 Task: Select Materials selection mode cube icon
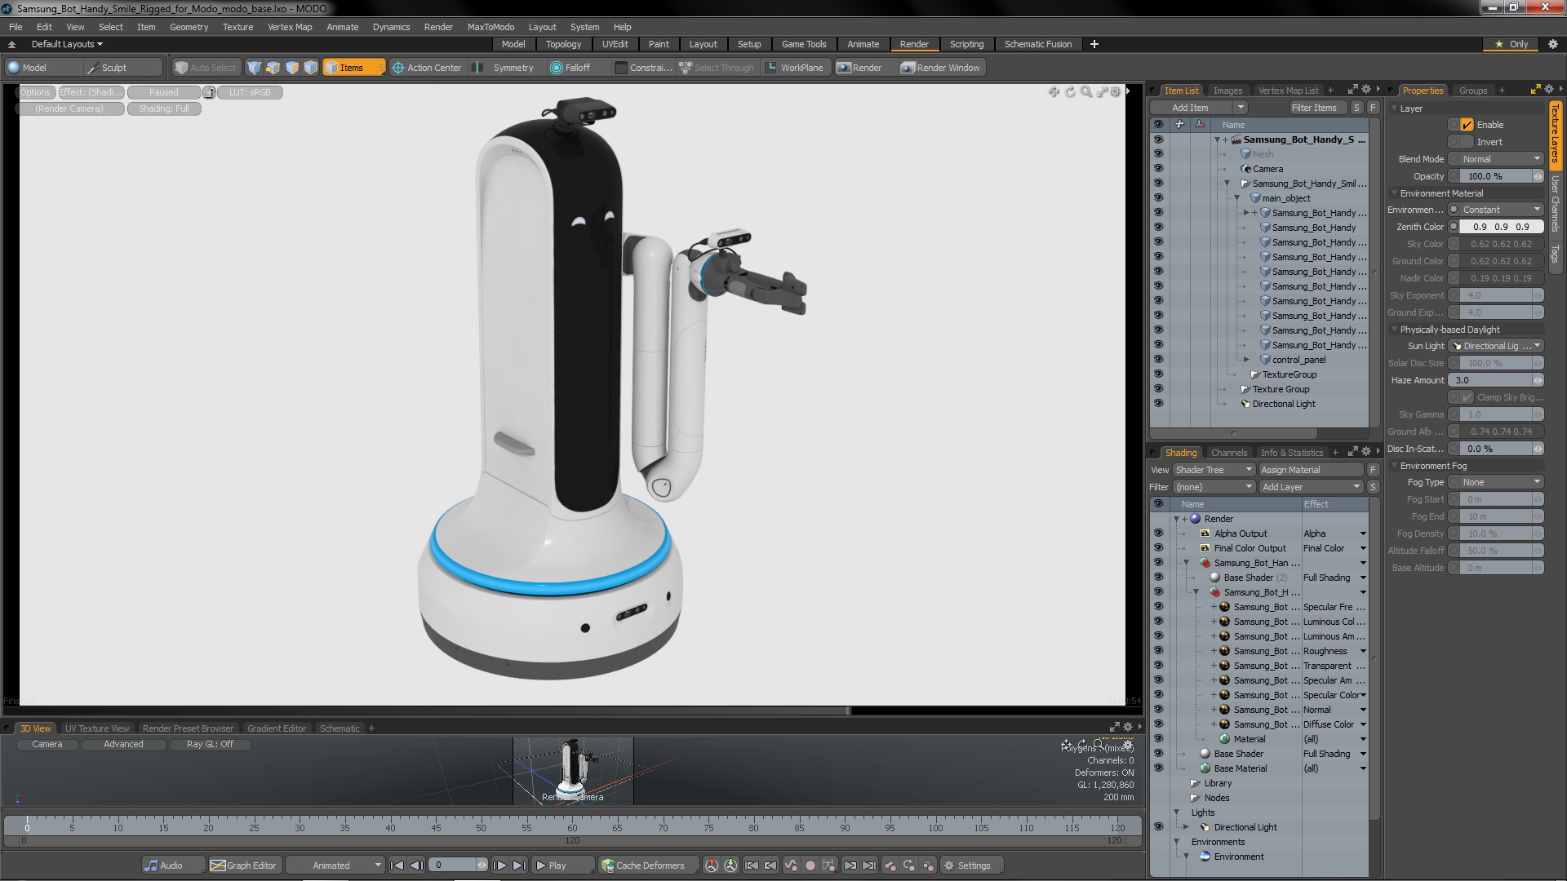(x=310, y=68)
